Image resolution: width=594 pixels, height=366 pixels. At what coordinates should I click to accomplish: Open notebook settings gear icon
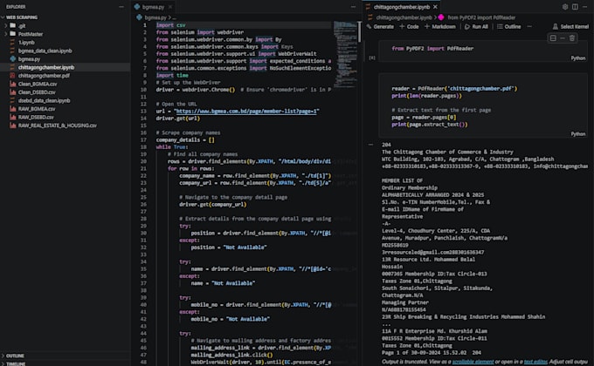coord(565,7)
